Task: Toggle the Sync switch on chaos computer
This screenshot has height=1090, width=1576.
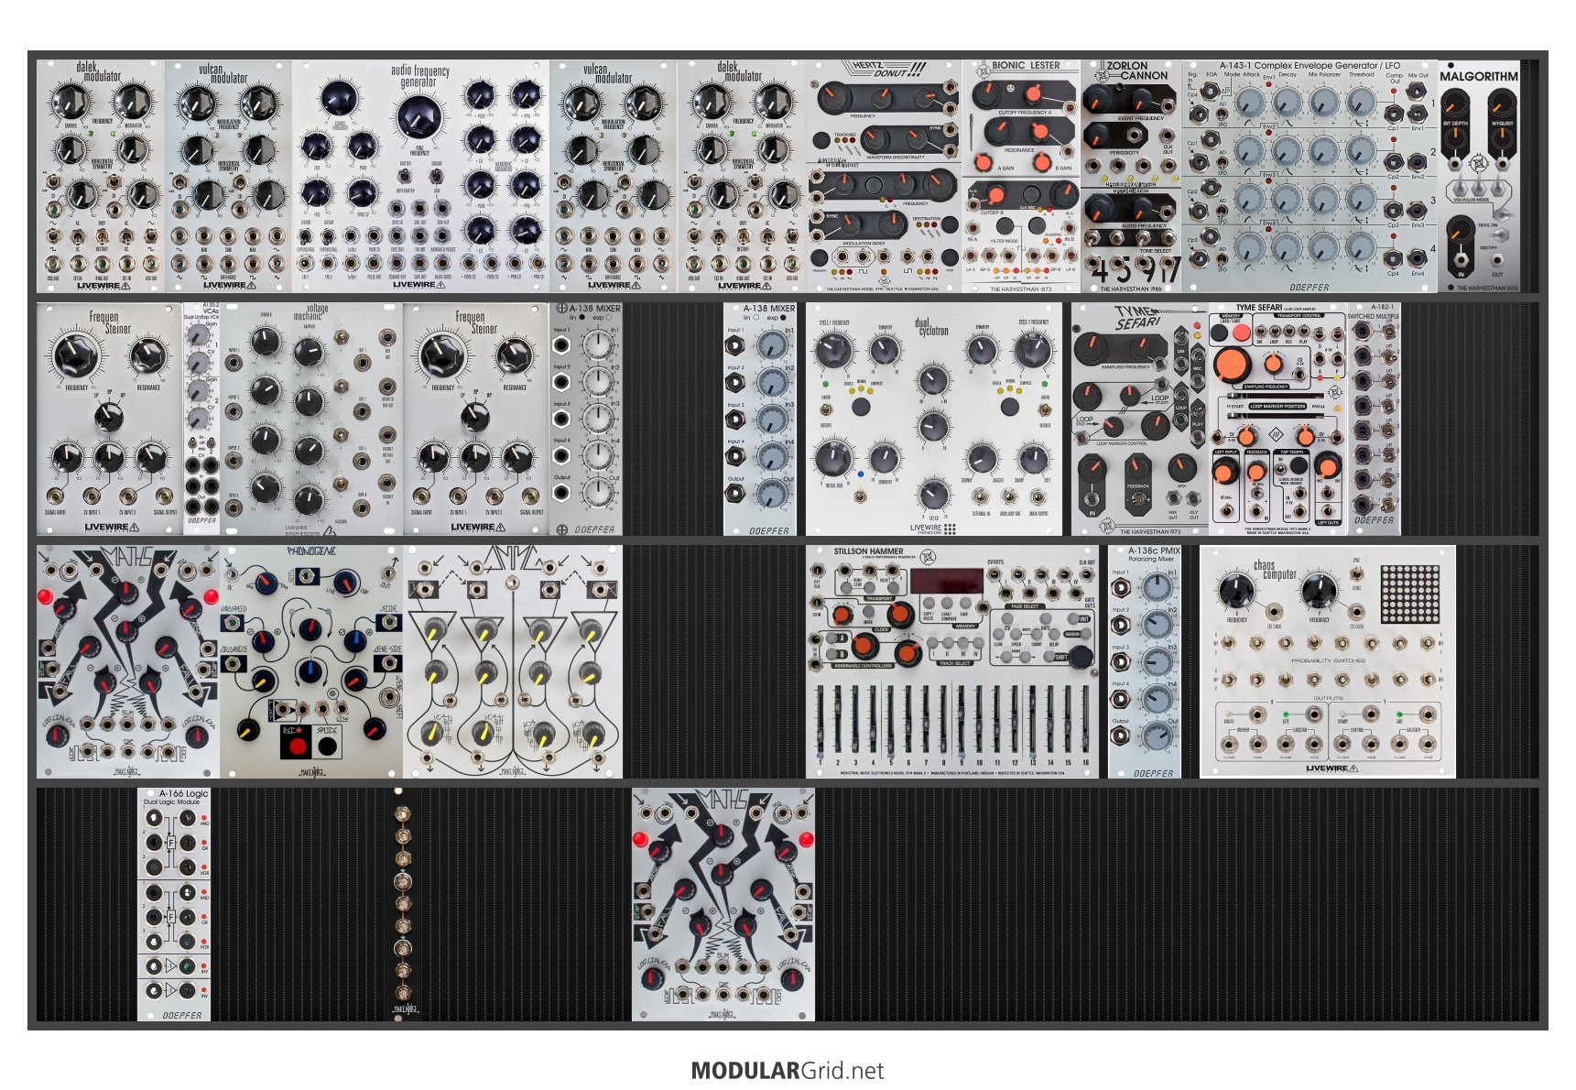Action: pos(1357,574)
